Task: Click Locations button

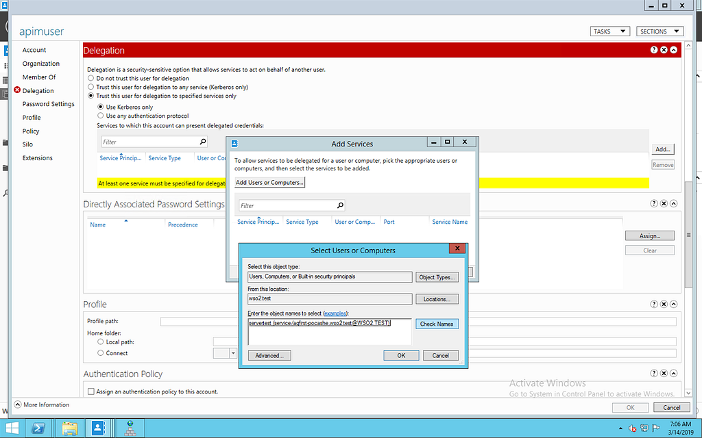Action: click(437, 299)
